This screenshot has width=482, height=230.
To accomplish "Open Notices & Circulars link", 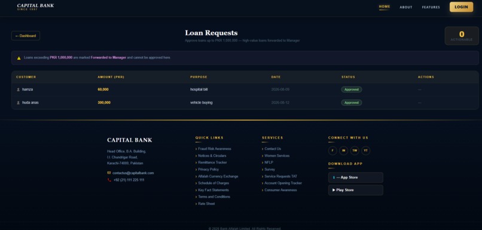I will coord(212,156).
